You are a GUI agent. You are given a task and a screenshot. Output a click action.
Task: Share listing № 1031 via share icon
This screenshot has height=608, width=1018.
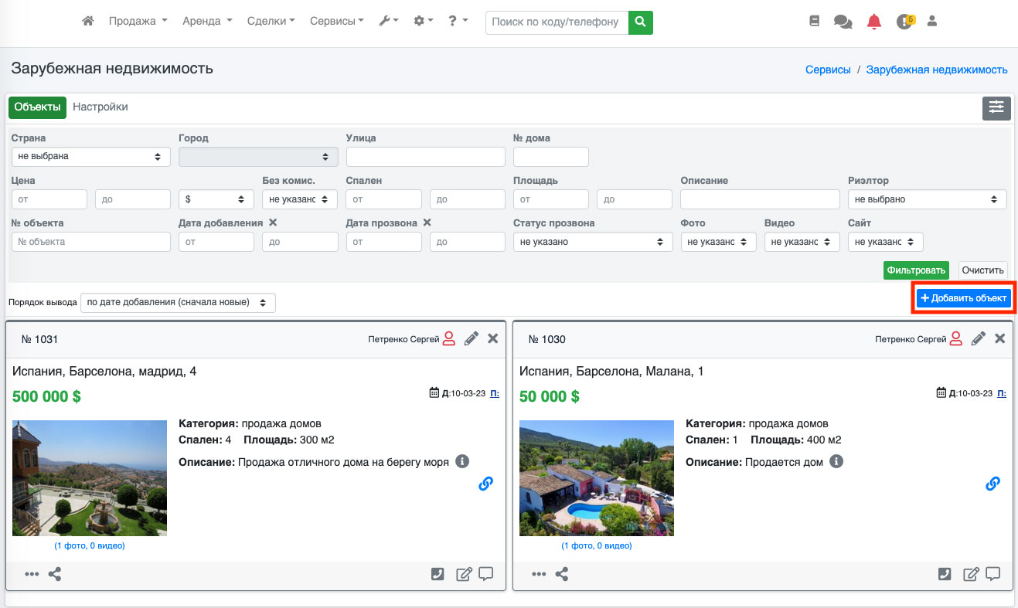(55, 575)
